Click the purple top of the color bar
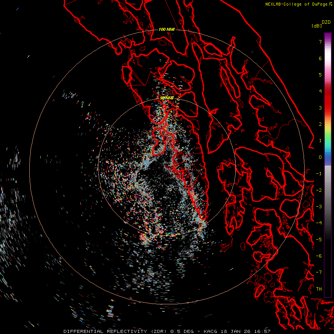The width and height of the screenshot is (334, 334). (x=328, y=37)
